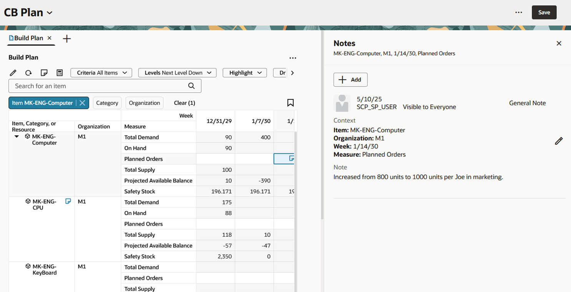This screenshot has height=292, width=571.
Task: Click the Organization filter chip
Action: [144, 103]
